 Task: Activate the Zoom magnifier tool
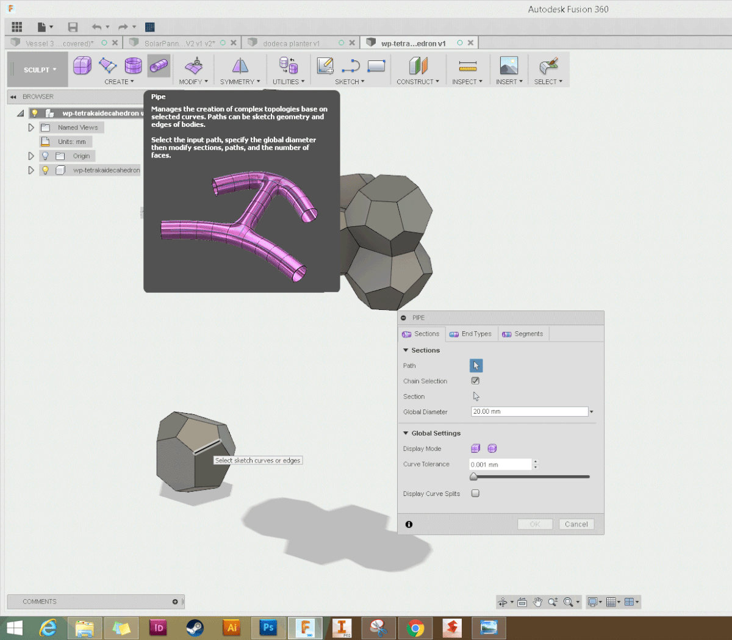(x=553, y=602)
